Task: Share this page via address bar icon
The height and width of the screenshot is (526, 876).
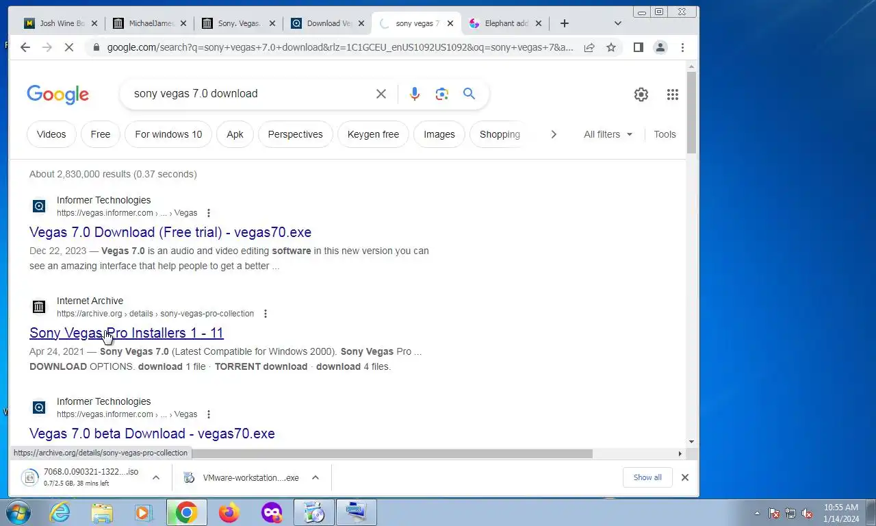Action: [x=589, y=47]
